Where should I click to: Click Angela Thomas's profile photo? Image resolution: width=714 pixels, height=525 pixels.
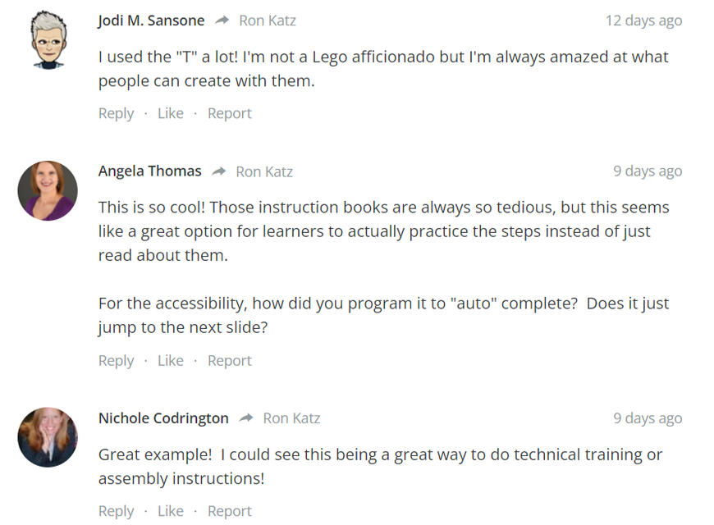48,190
